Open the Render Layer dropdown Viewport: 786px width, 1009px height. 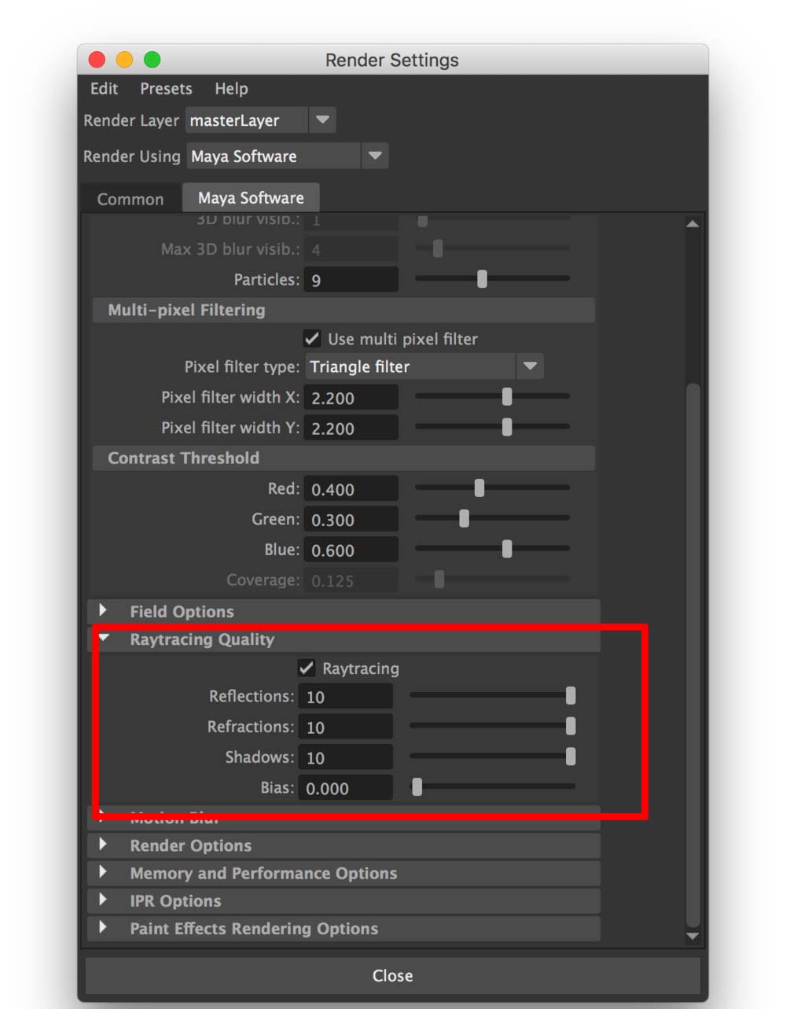261,120
